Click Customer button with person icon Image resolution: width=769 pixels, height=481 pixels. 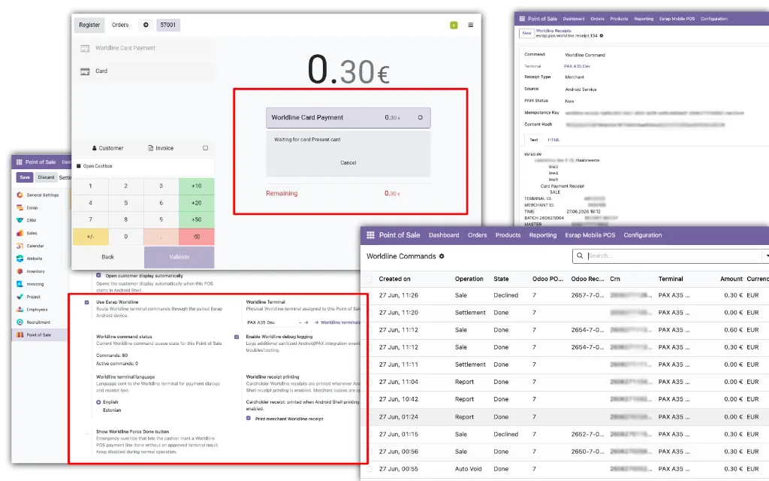tap(108, 148)
